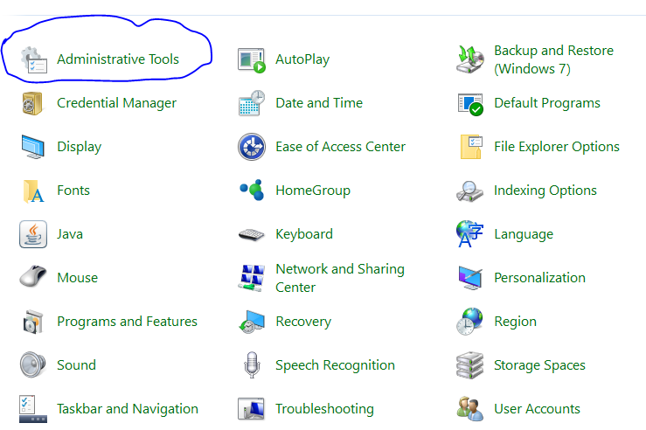Click the Storage Spaces drives icon
This screenshot has height=430, width=646.
(469, 365)
